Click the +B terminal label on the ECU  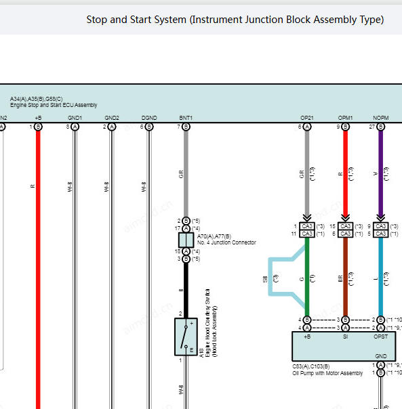pos(38,118)
